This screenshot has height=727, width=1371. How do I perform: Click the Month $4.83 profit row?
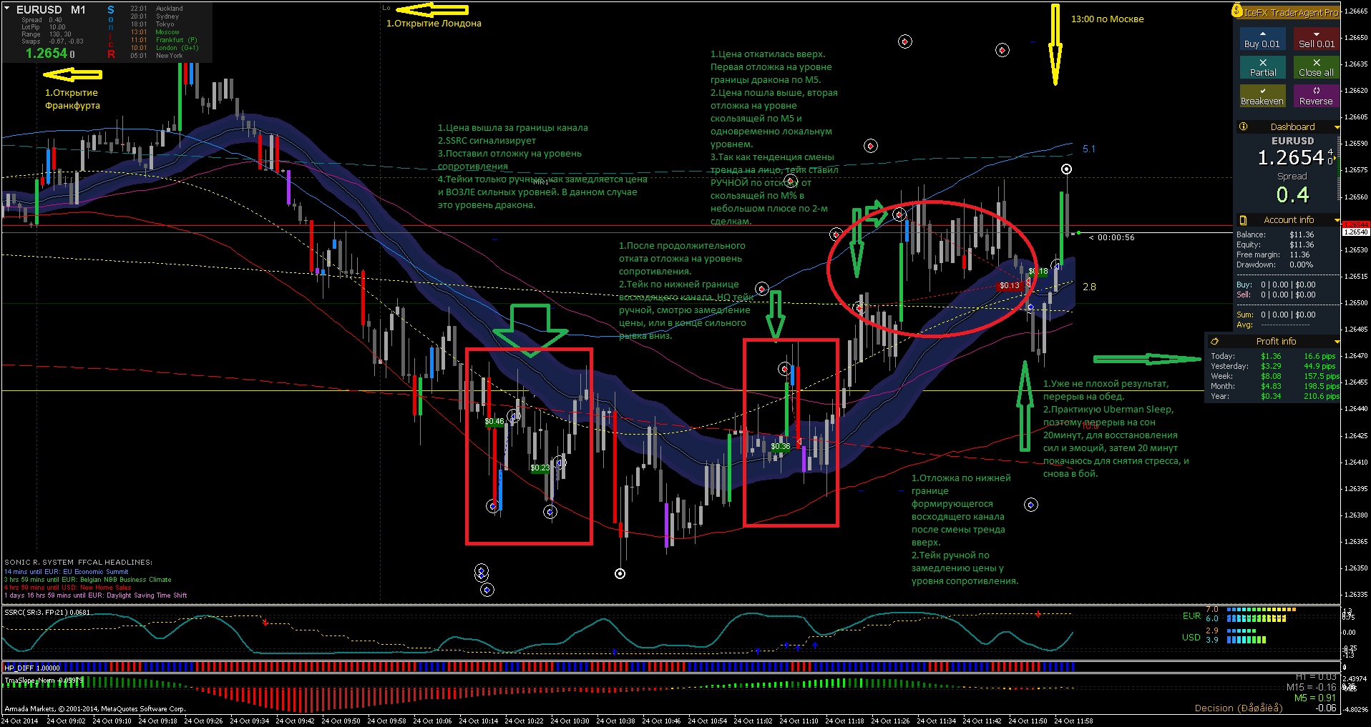tap(1274, 386)
